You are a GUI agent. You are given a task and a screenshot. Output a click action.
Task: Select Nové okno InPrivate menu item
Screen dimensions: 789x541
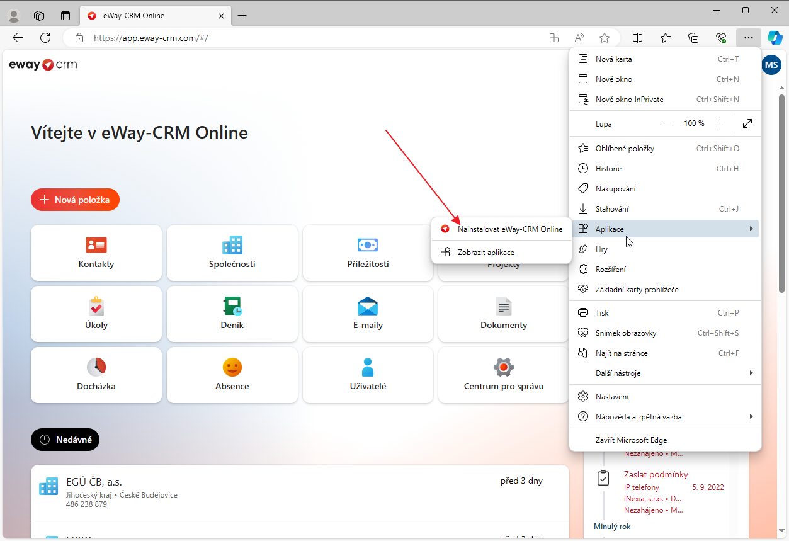[x=665, y=100]
